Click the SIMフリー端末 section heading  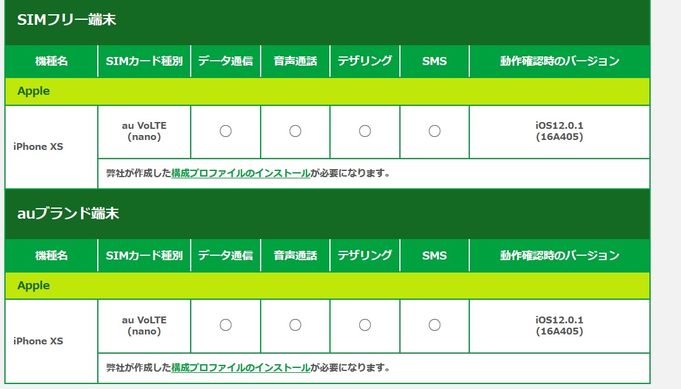point(67,20)
